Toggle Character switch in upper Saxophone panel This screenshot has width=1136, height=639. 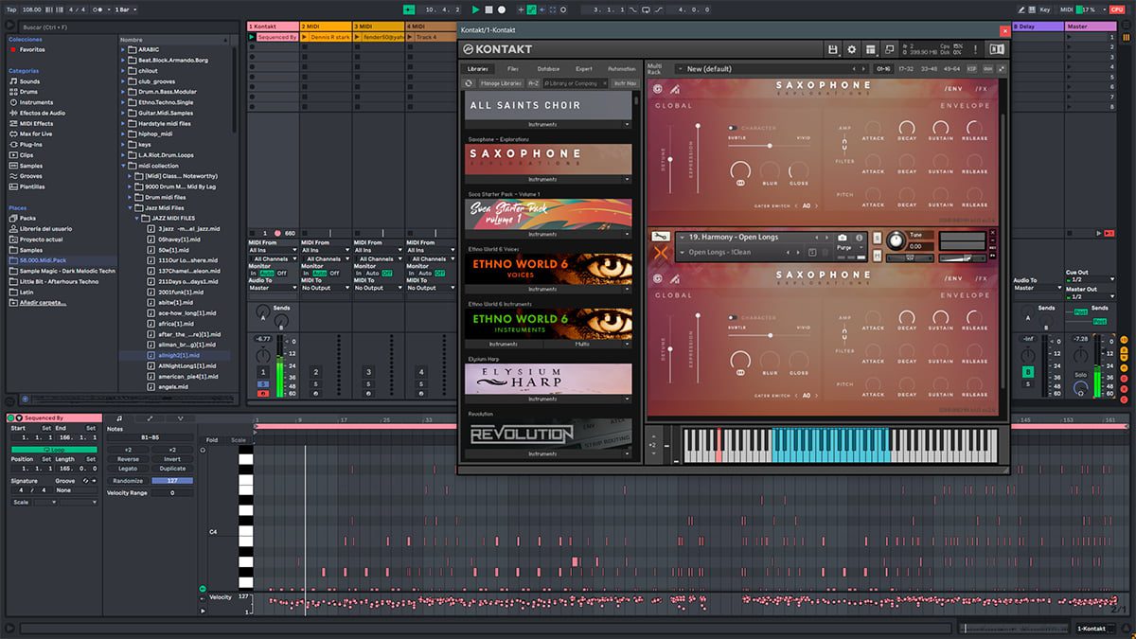coord(733,128)
